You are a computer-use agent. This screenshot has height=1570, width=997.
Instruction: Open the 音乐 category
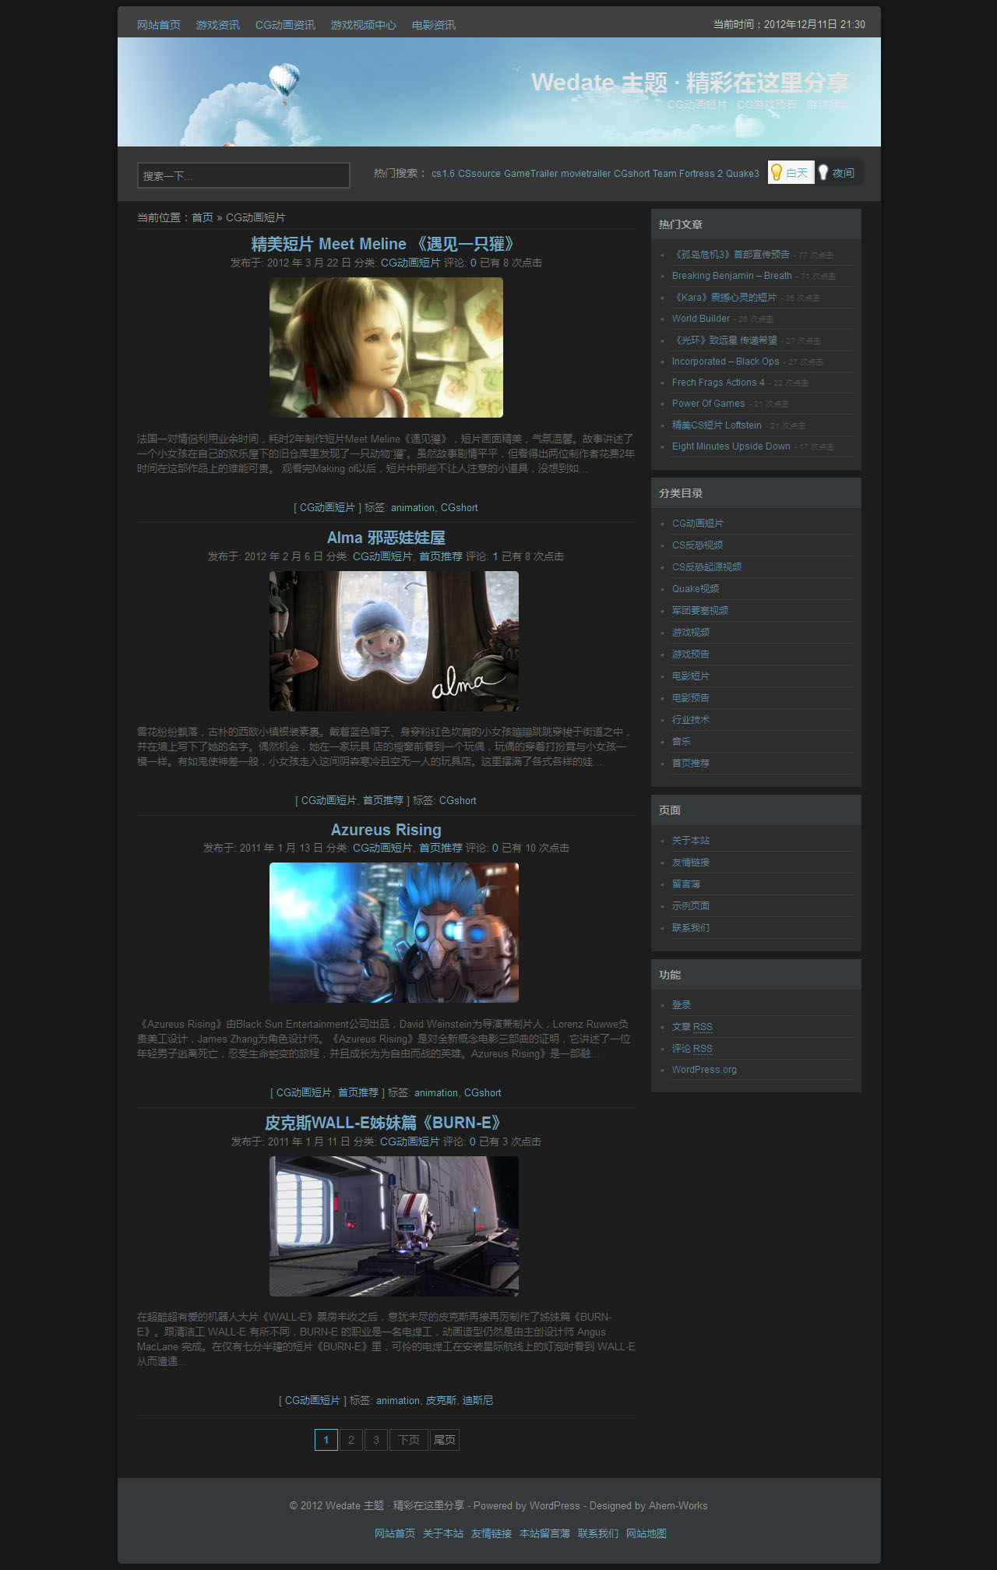(682, 742)
